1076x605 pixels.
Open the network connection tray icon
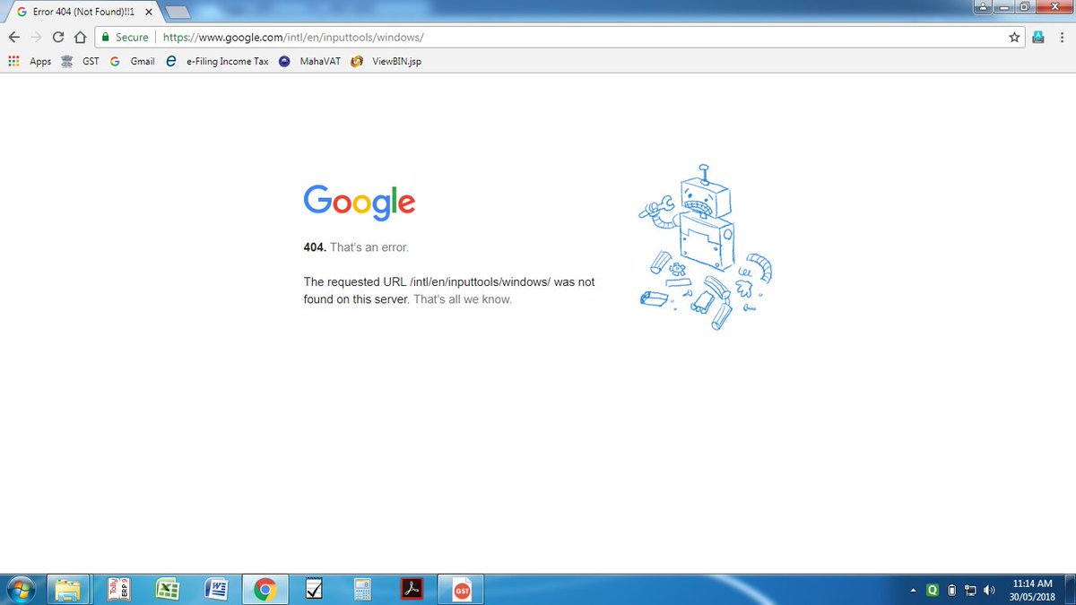tap(970, 590)
